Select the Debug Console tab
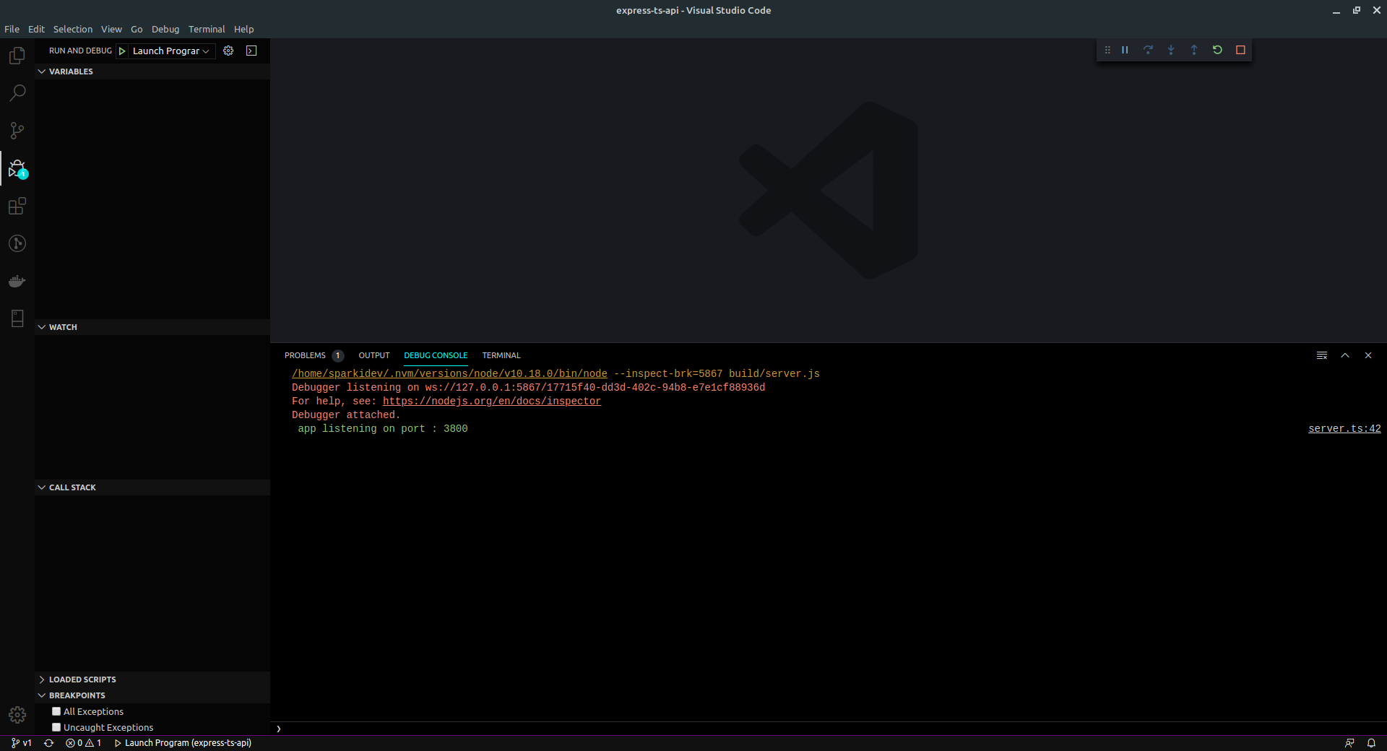 pyautogui.click(x=436, y=355)
